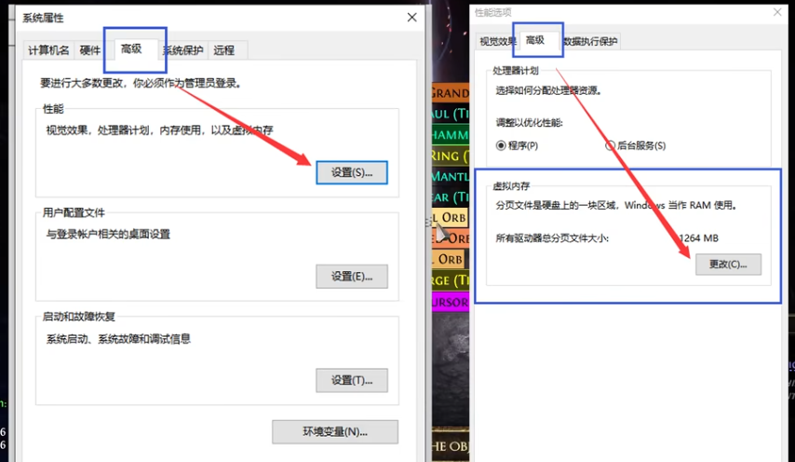Open 设置(E) for 用户配置文件
795x462 pixels.
pos(351,276)
